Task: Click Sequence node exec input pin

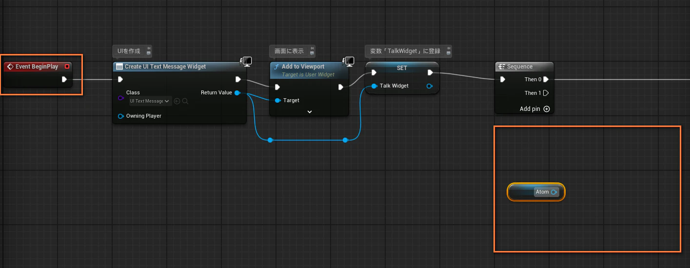Action: coord(503,79)
